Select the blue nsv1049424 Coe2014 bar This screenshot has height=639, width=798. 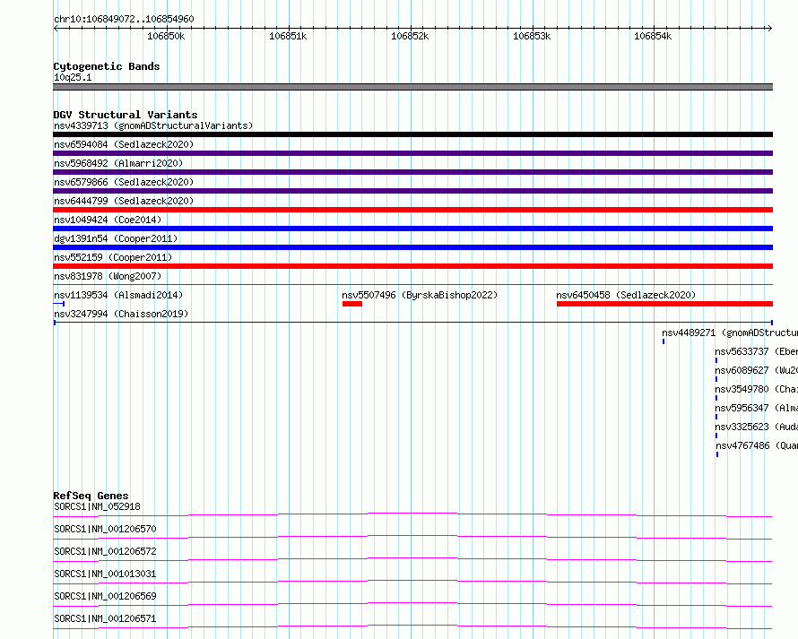[412, 229]
